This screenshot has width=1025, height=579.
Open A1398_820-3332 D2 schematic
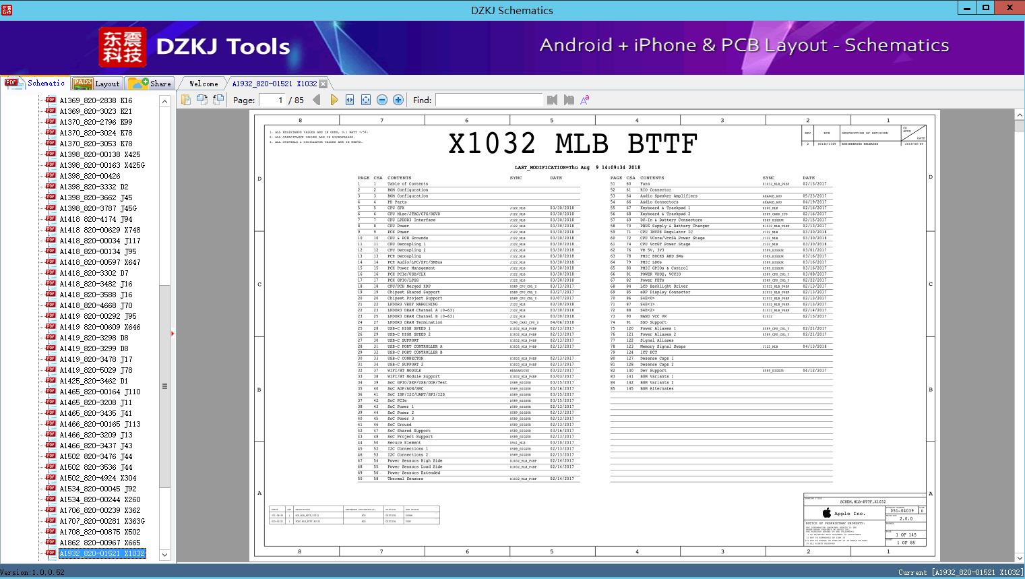[x=94, y=187]
